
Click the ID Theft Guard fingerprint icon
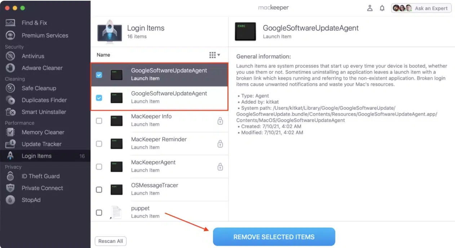pos(10,176)
